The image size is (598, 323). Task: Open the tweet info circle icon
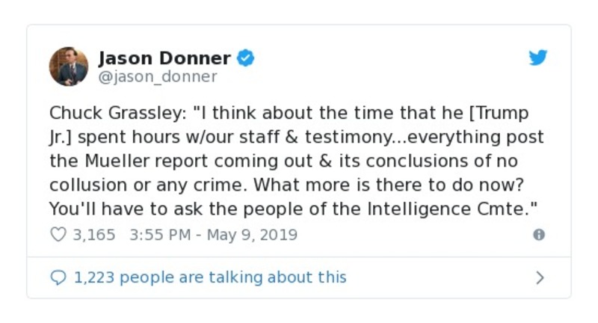(x=538, y=235)
